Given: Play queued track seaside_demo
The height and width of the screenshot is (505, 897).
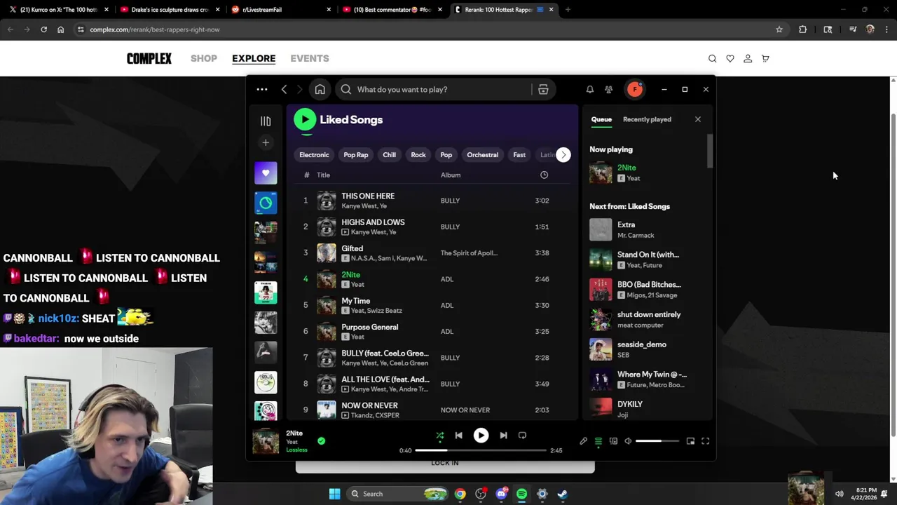Looking at the screenshot, I should coord(645,349).
